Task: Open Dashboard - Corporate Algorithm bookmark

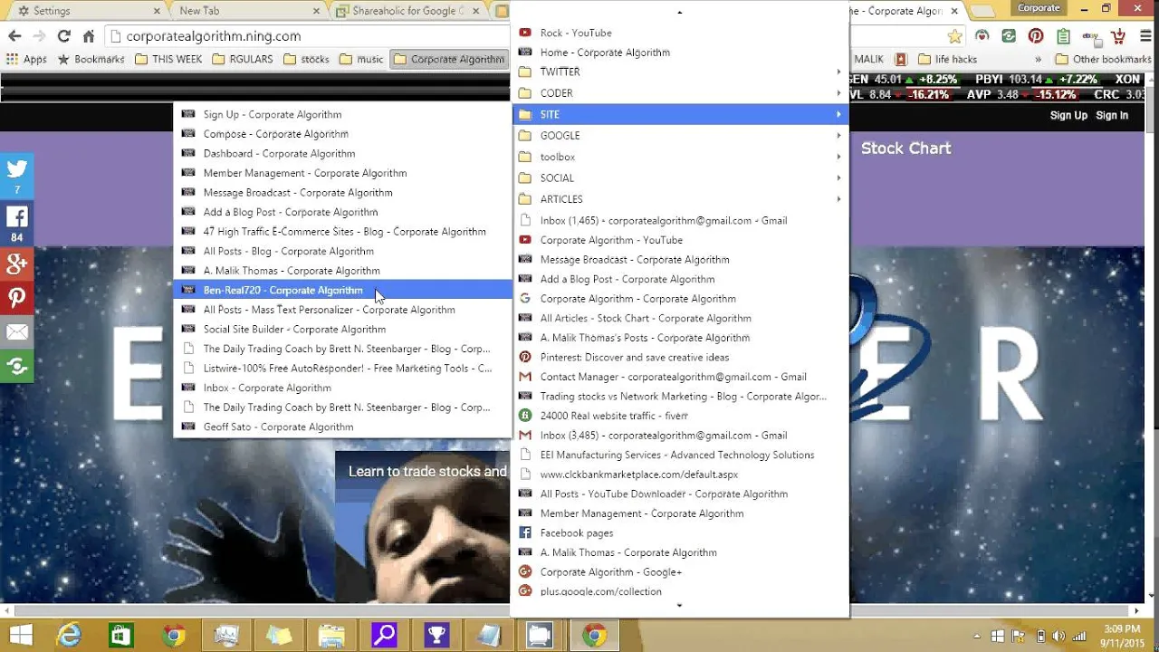Action: point(342,154)
